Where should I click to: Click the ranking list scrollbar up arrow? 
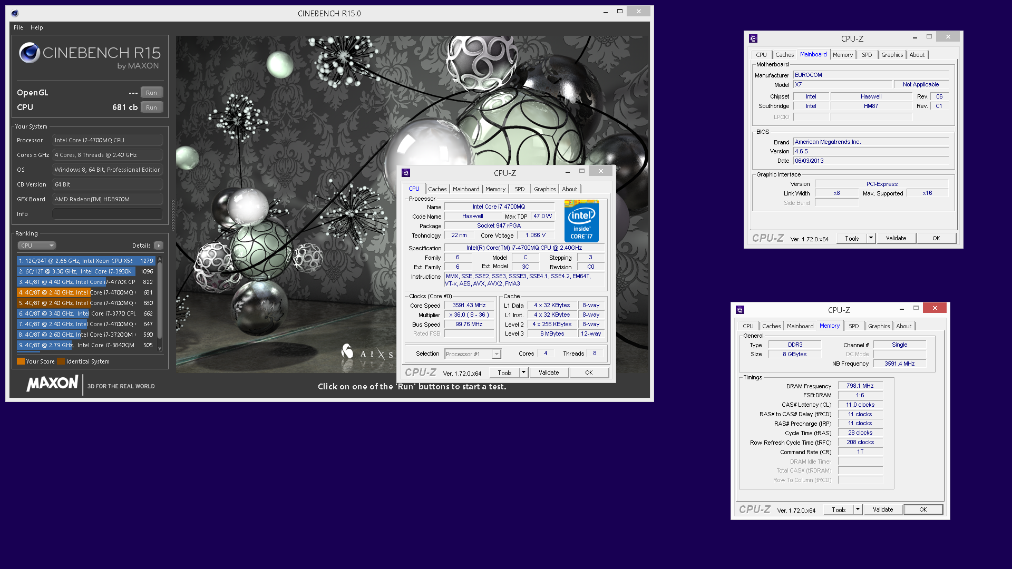(160, 259)
